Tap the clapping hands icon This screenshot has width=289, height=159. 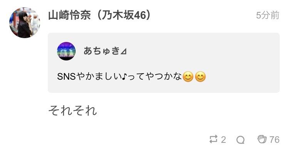click(262, 139)
